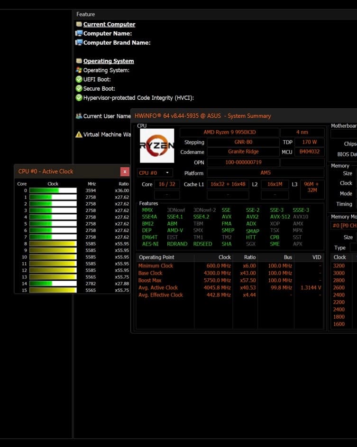Click the Computer Name monitor icon
Screen dimensions: 357x447
click(79, 33)
